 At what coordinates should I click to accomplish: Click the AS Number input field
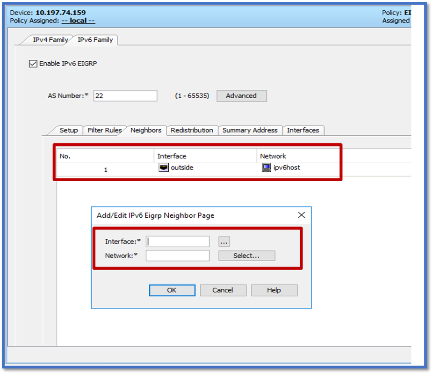(125, 96)
